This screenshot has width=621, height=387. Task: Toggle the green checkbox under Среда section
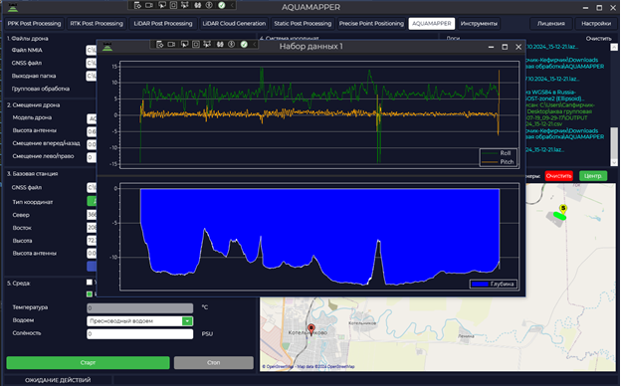click(90, 293)
